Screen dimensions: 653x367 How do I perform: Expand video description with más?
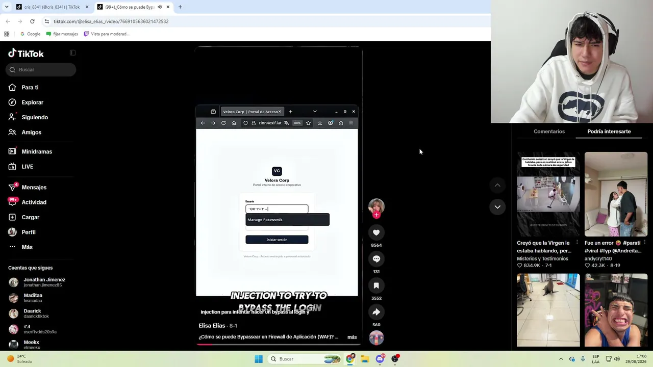[352, 337]
